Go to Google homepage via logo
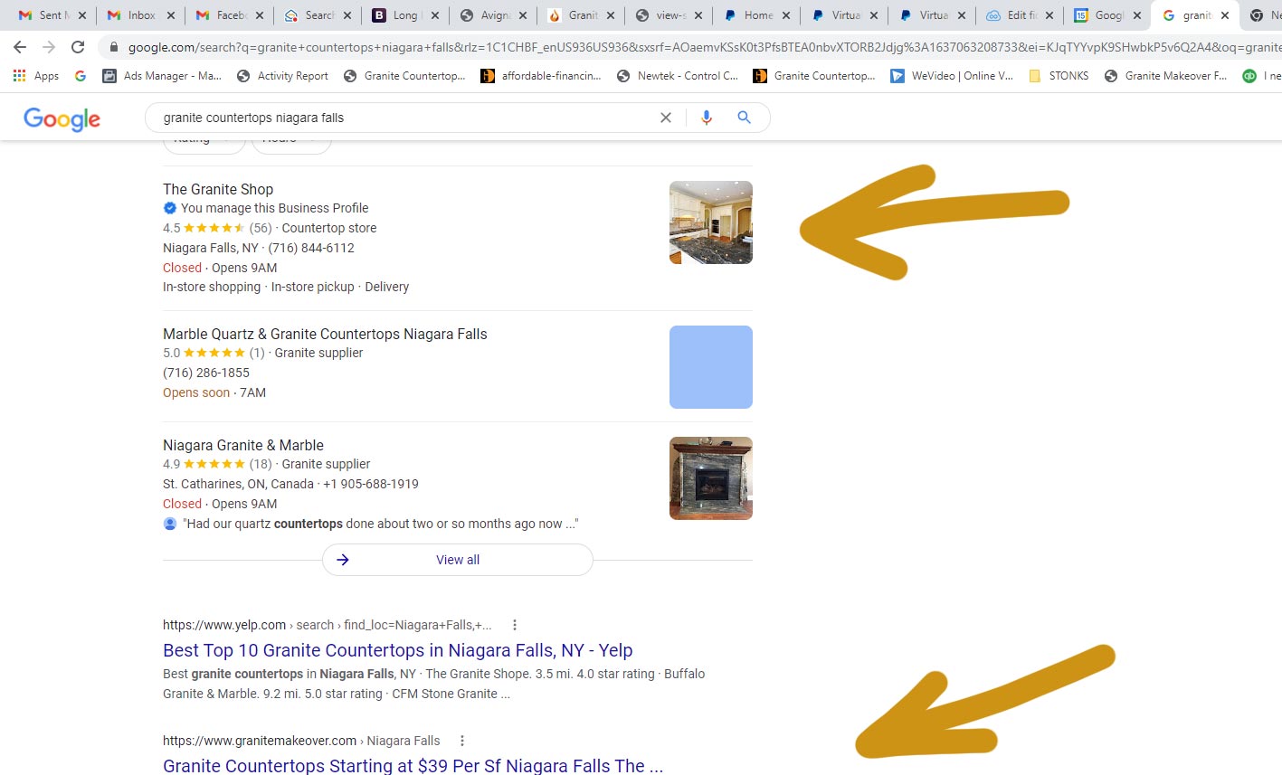Image resolution: width=1282 pixels, height=775 pixels. point(62,118)
